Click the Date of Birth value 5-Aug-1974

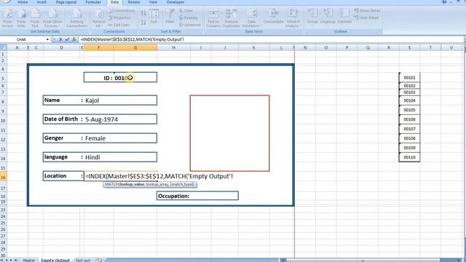pyautogui.click(x=120, y=119)
